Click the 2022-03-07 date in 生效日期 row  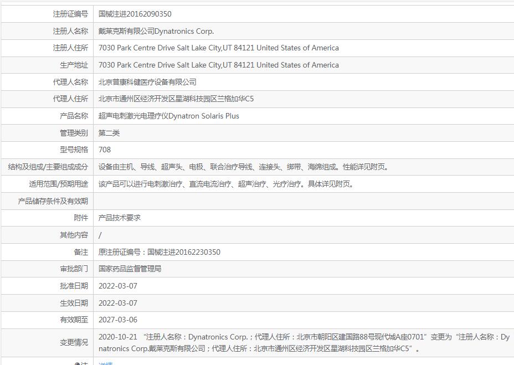(117, 303)
